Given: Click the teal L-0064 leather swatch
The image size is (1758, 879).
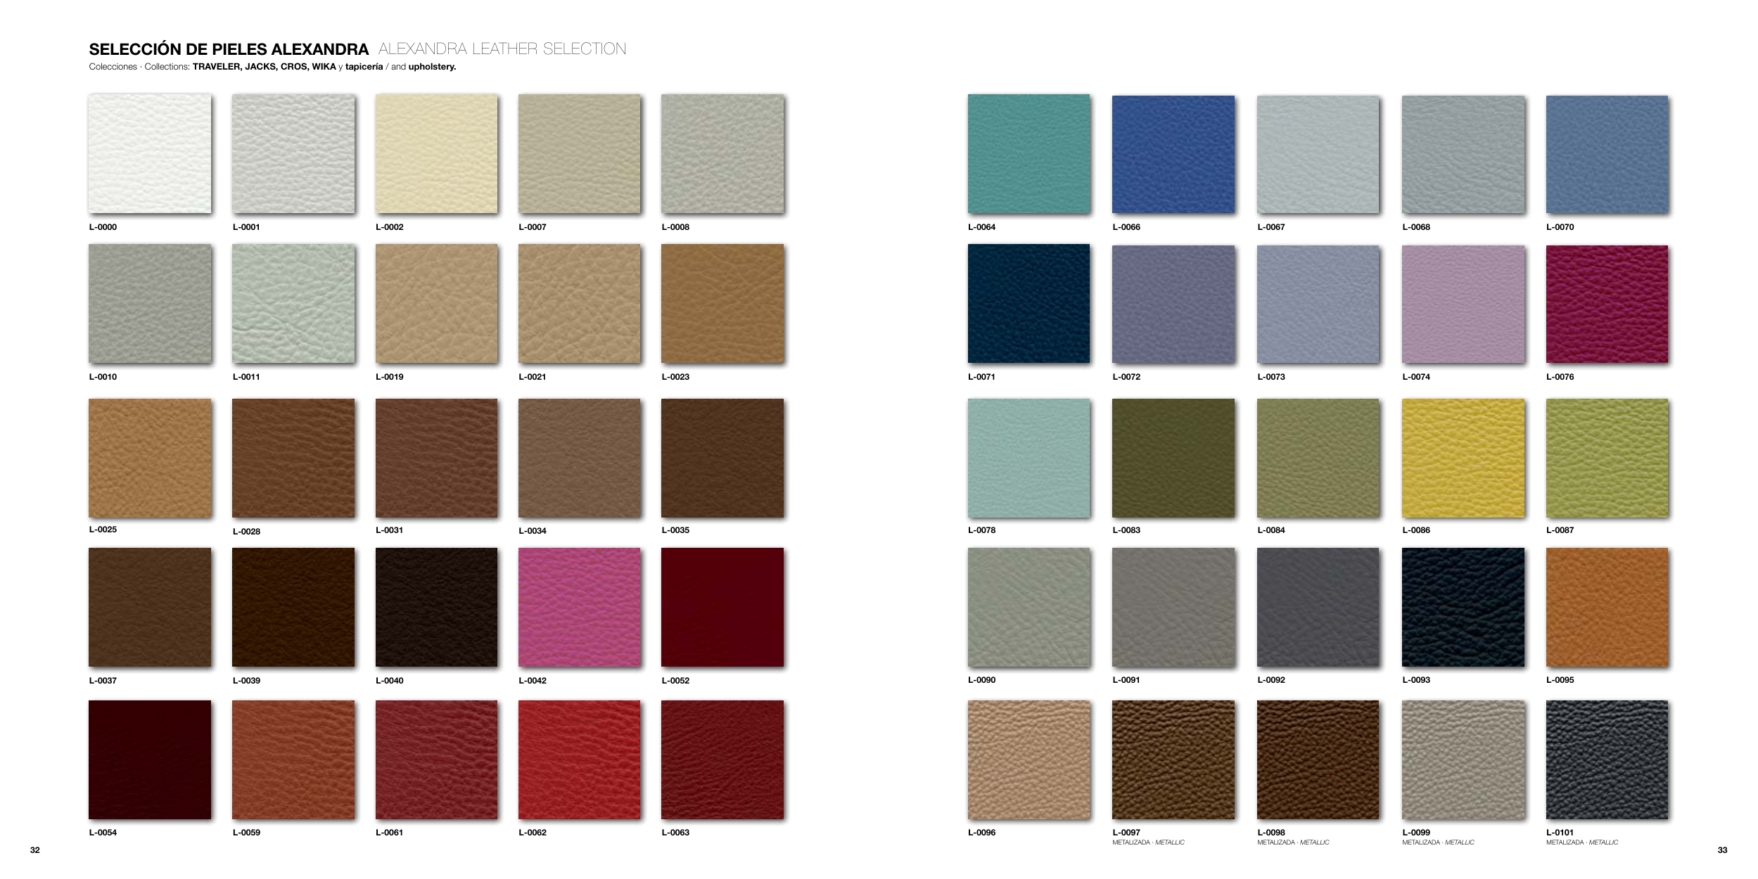Looking at the screenshot, I should (x=1028, y=153).
